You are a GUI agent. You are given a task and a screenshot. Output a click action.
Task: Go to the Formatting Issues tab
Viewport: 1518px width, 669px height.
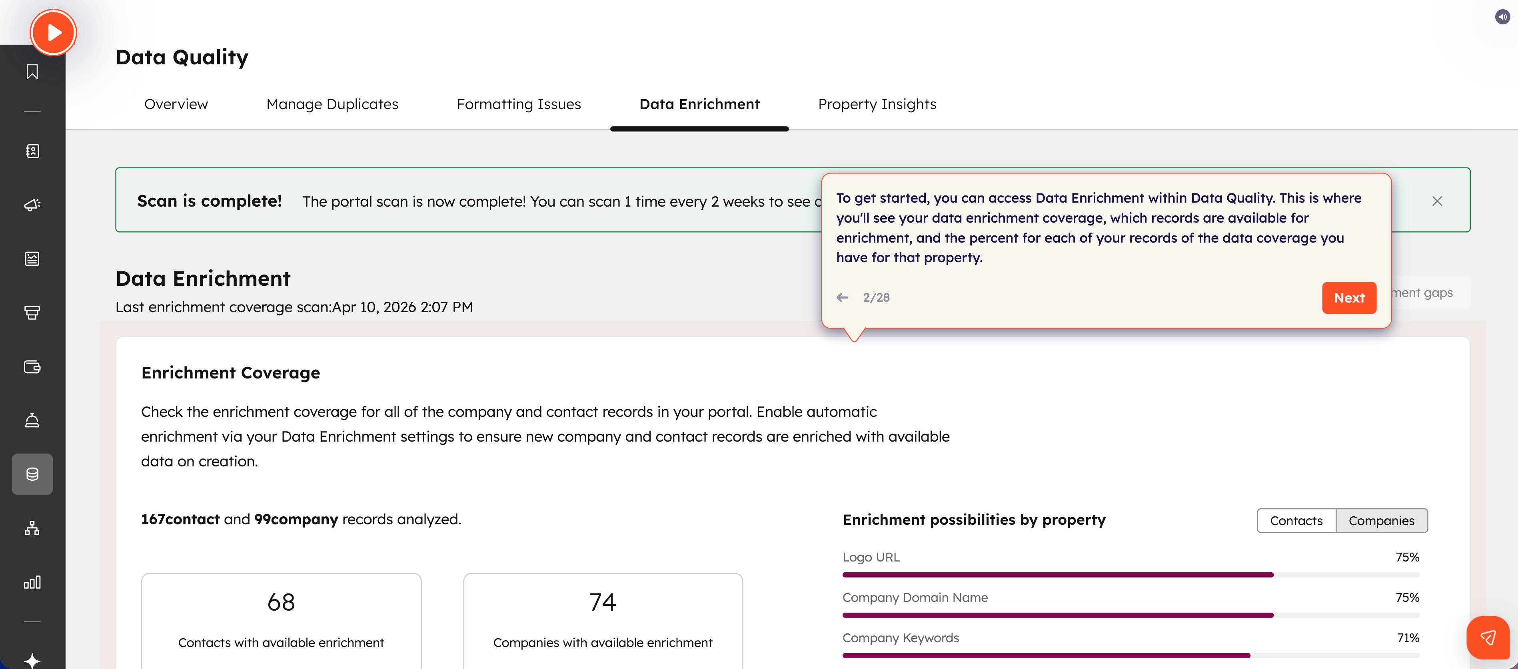[519, 104]
